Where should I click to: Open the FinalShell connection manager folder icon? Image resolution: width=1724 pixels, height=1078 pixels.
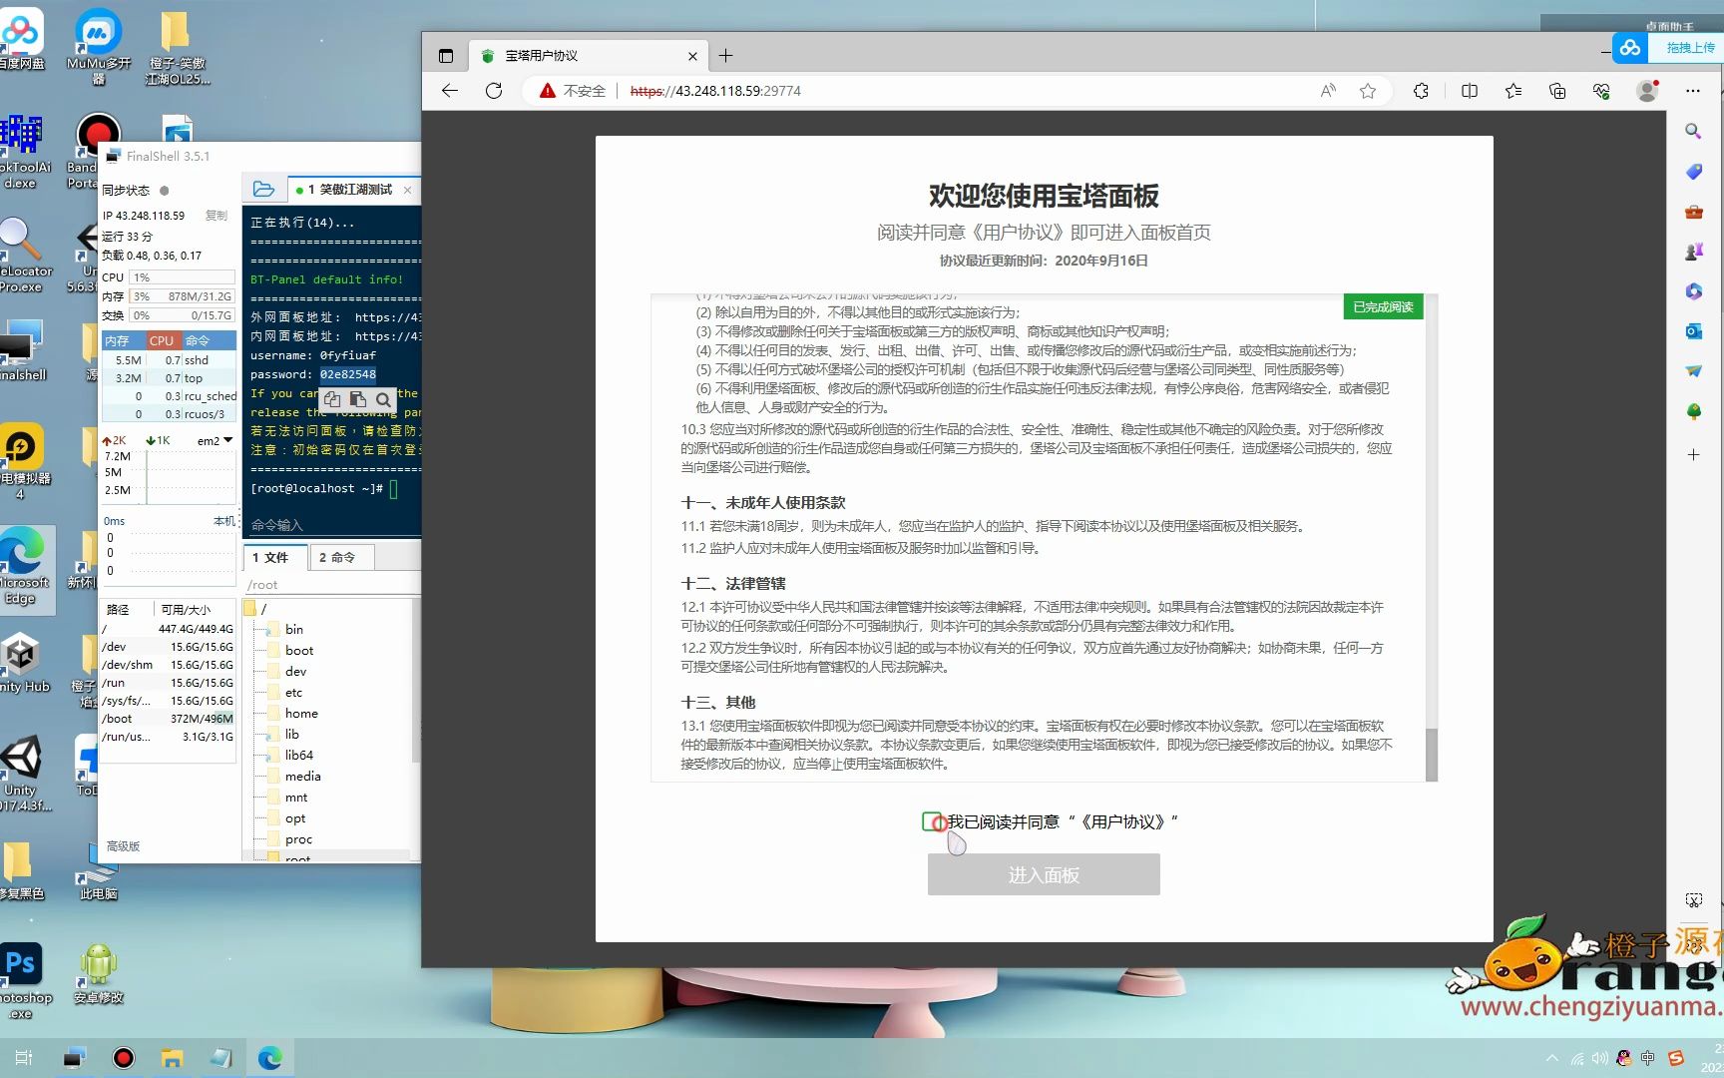[x=263, y=189]
